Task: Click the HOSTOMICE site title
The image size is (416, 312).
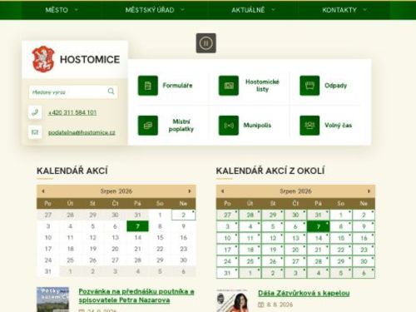Action: (90, 59)
